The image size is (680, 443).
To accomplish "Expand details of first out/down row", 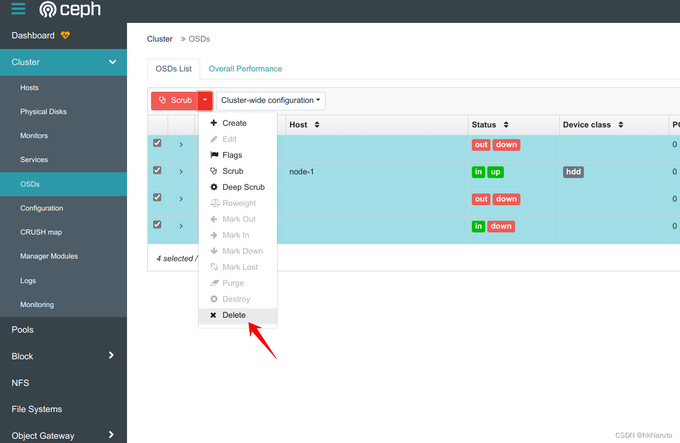I will (181, 144).
